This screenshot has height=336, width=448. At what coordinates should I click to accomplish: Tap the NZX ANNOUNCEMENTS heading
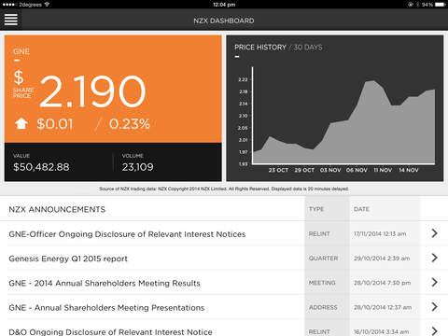(57, 209)
